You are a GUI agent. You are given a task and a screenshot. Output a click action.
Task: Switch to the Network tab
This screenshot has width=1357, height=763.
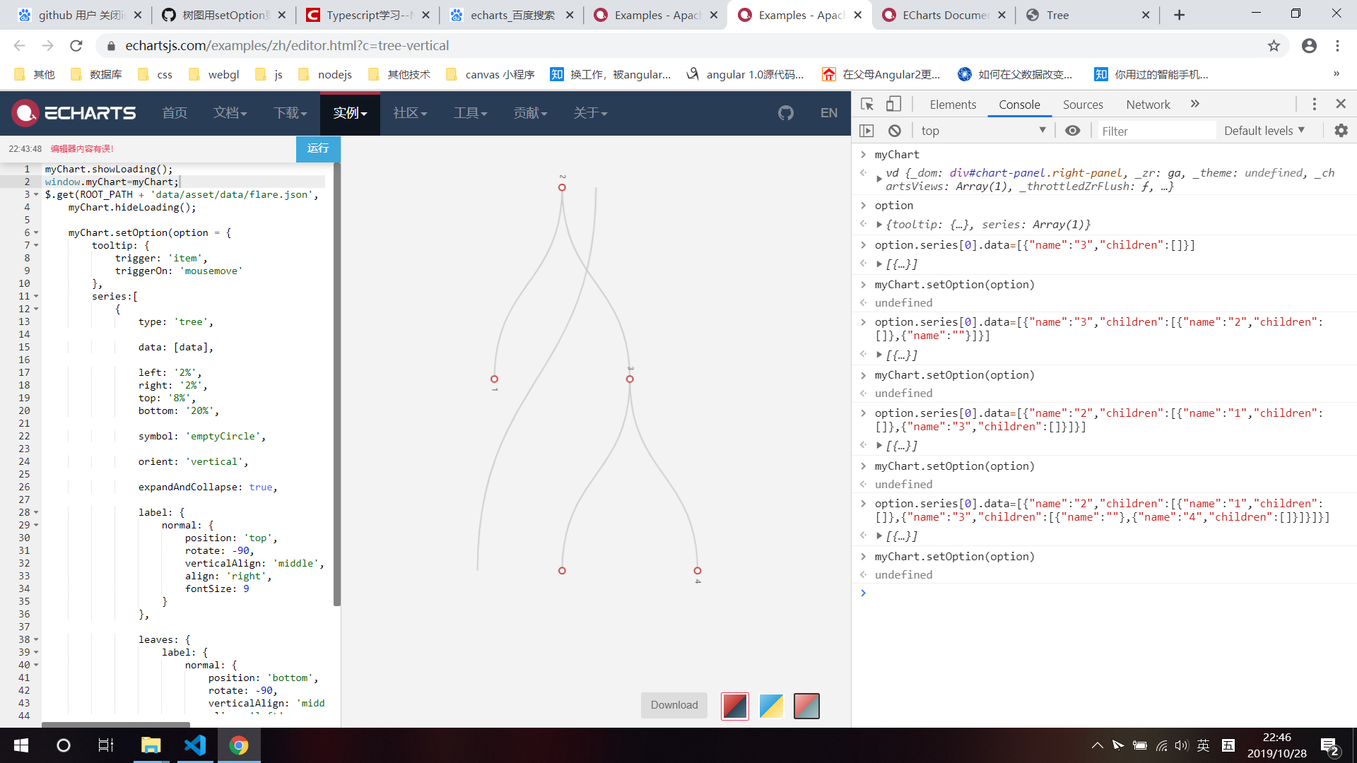(x=1148, y=105)
